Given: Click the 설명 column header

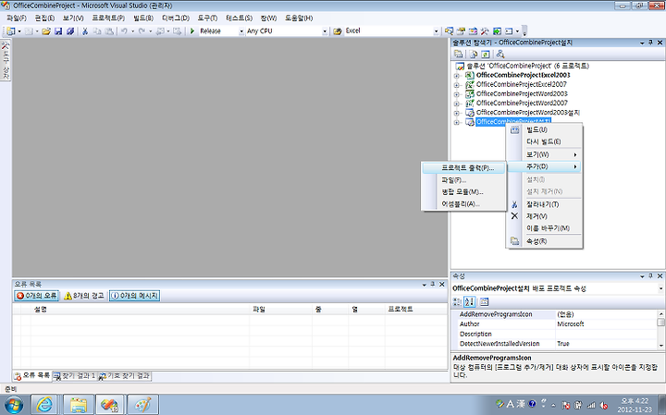Looking at the screenshot, I should tap(141, 310).
